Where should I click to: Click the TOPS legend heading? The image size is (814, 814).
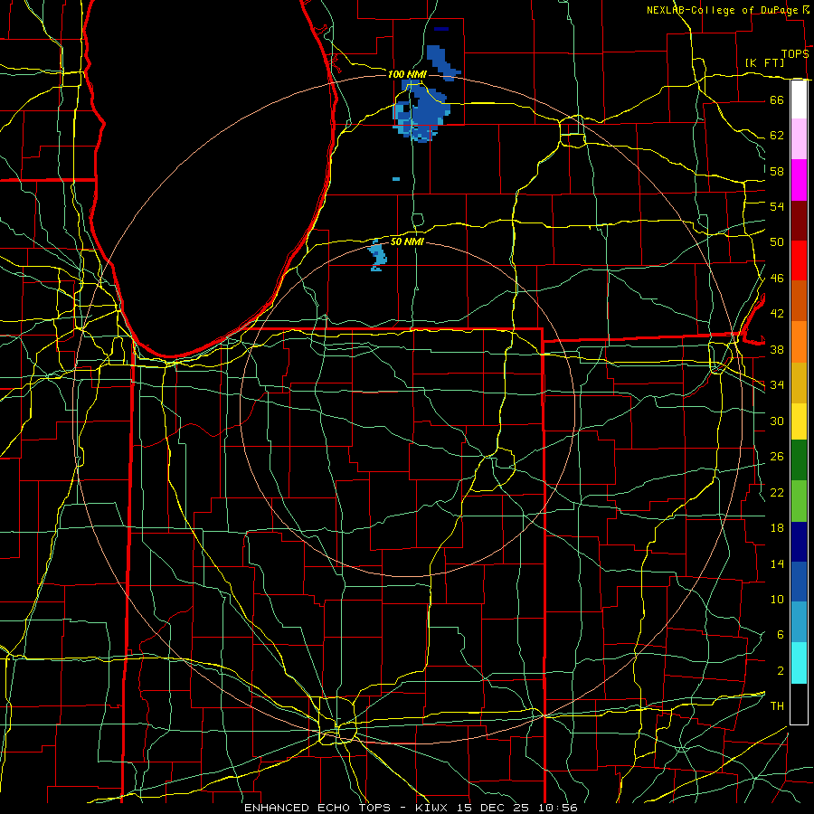point(795,54)
